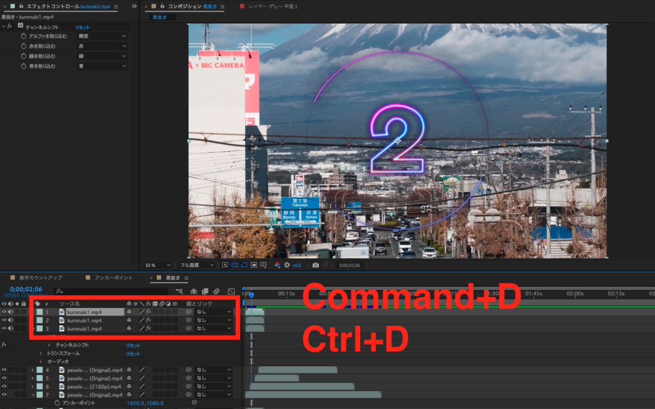Click the label color swatch of layer 3

pos(40,328)
